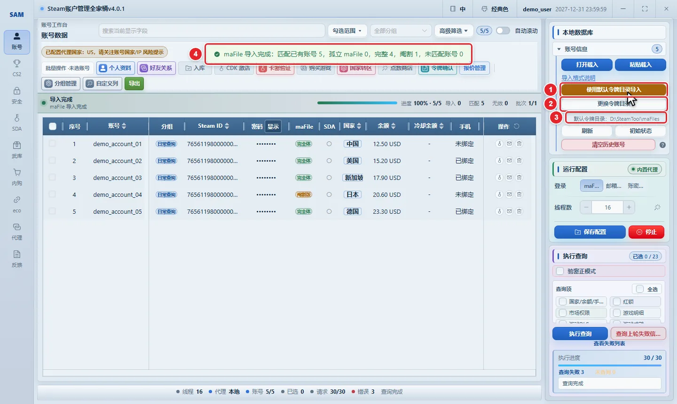Select the maF... login tab
This screenshot has width=677, height=404.
coord(591,186)
